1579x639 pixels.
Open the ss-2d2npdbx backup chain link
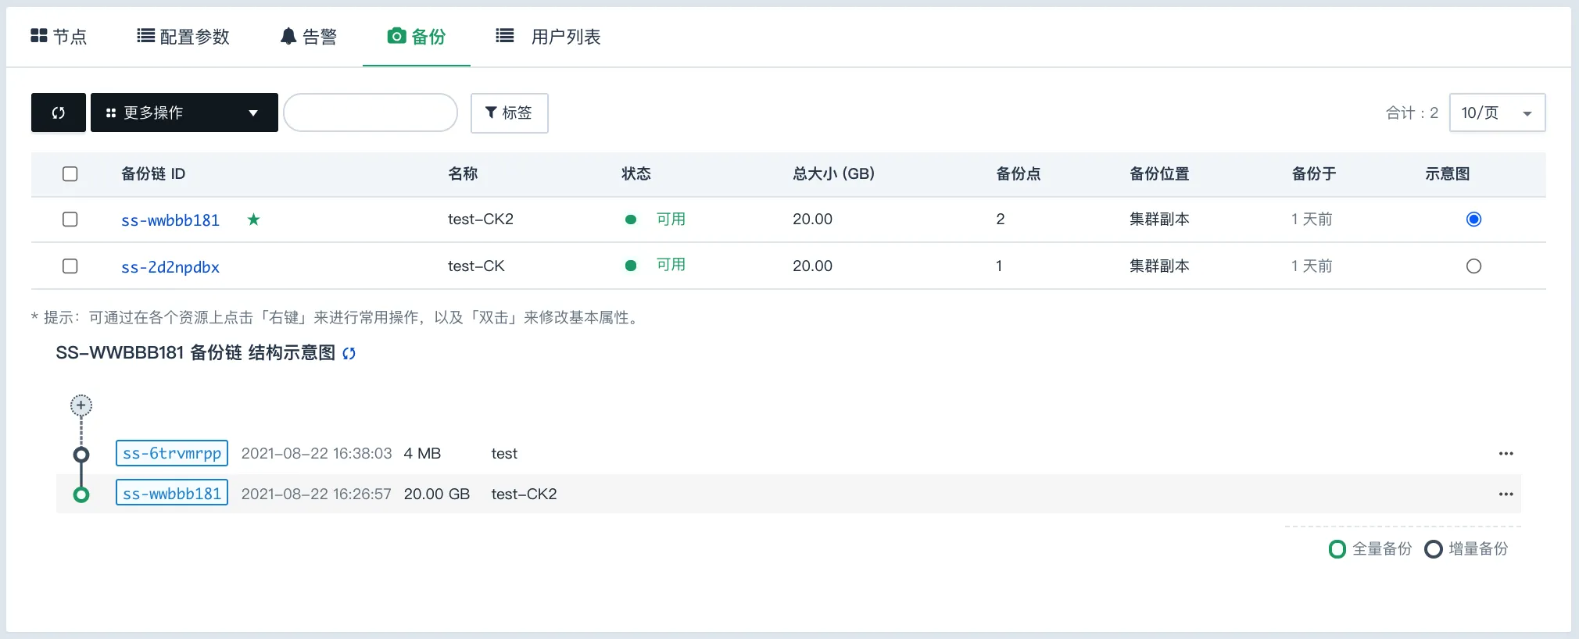coord(170,267)
